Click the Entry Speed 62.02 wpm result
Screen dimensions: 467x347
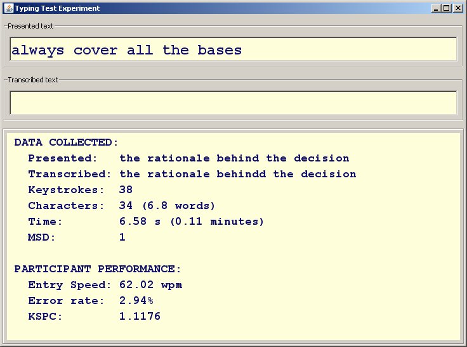[150, 285]
